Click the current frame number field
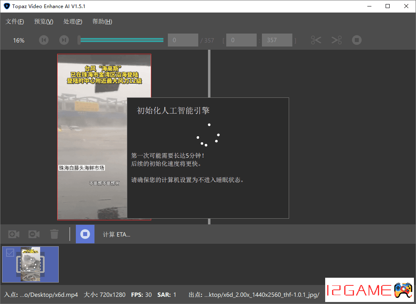 click(183, 40)
